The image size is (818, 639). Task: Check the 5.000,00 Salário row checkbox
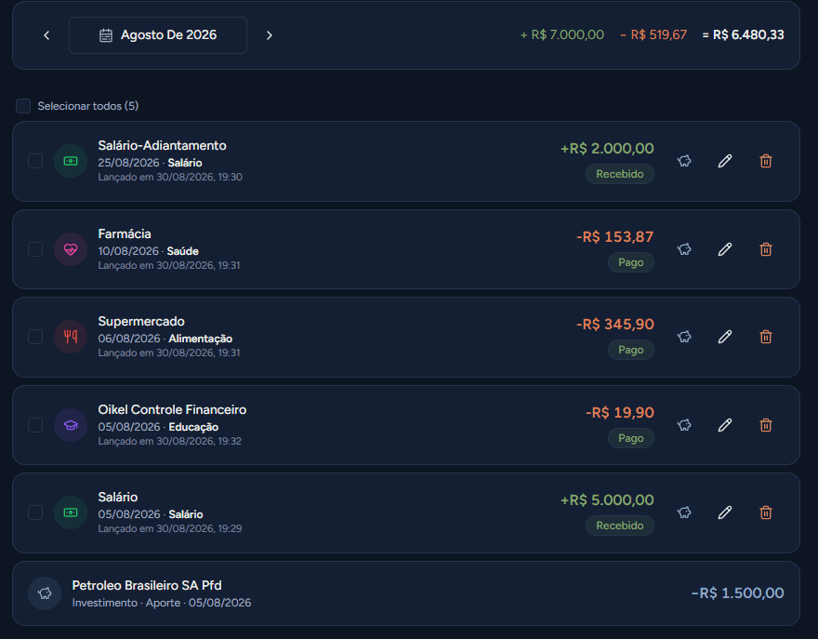[x=35, y=513]
